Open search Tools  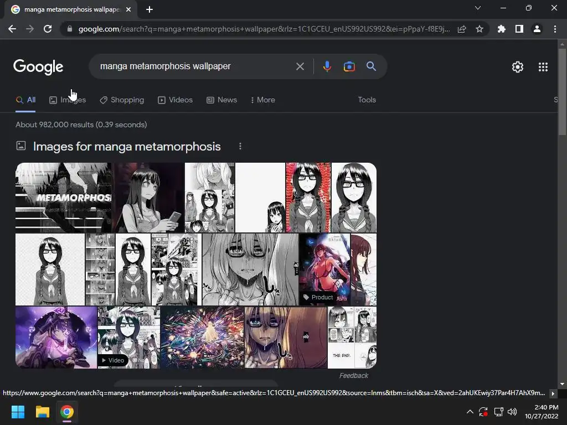[367, 100]
